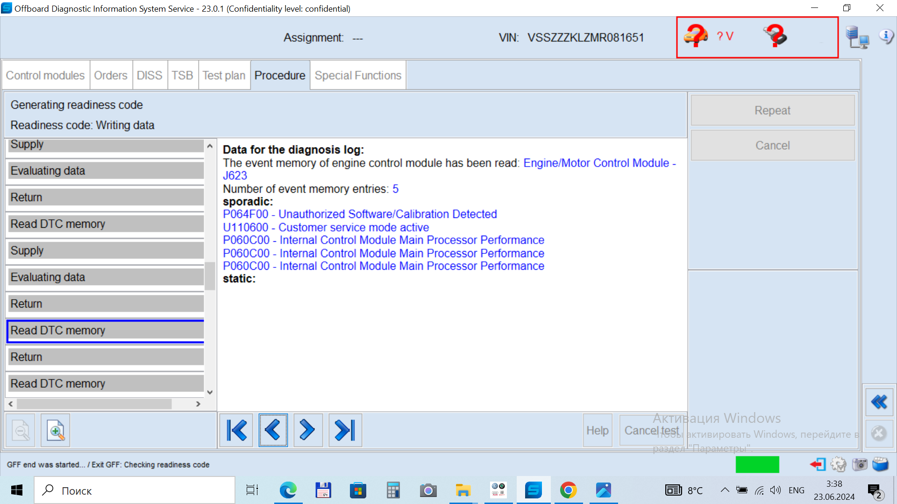The width and height of the screenshot is (897, 504).
Task: Click the screenshot camera icon in status bar
Action: pyautogui.click(x=860, y=464)
